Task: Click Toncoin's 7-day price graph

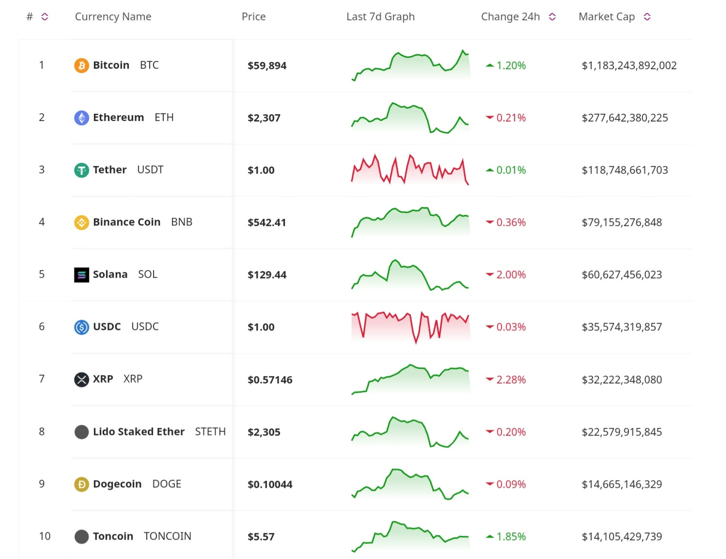Action: pos(410,536)
